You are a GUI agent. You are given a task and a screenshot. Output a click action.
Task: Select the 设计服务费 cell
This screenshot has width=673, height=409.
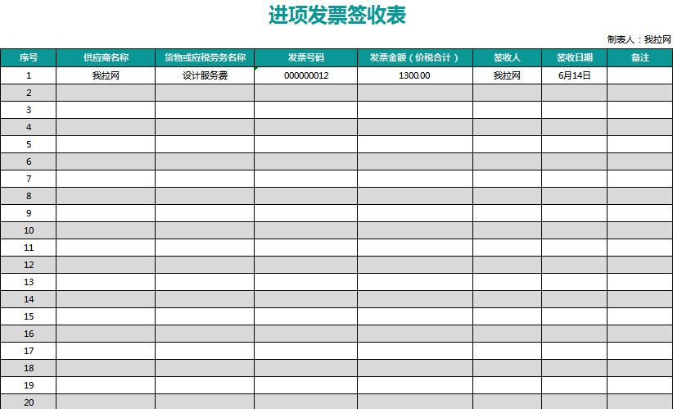[x=205, y=75]
